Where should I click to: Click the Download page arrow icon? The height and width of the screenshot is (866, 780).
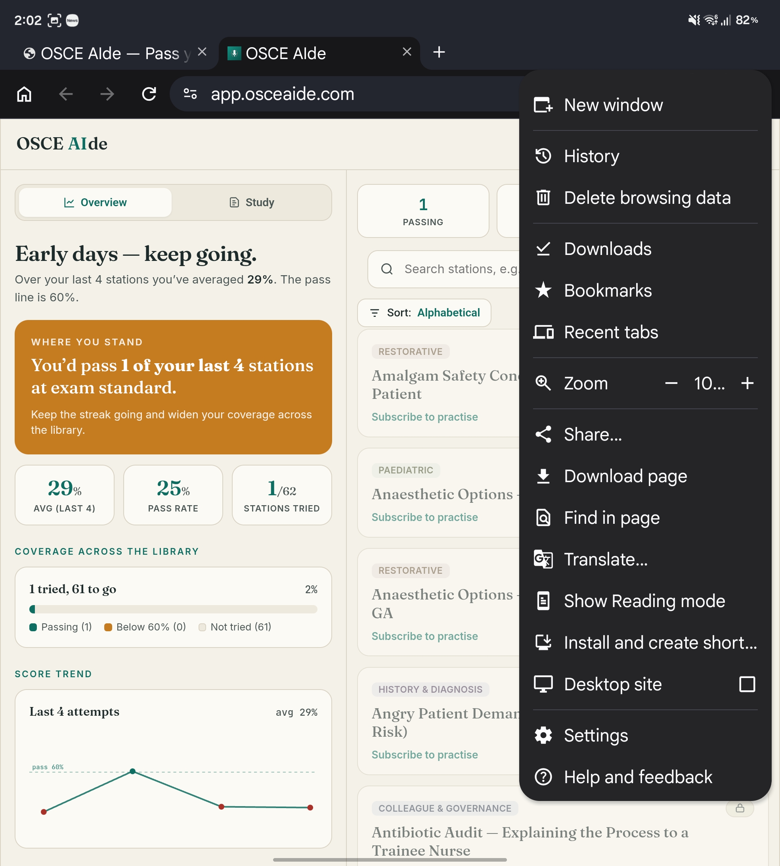pyautogui.click(x=543, y=476)
